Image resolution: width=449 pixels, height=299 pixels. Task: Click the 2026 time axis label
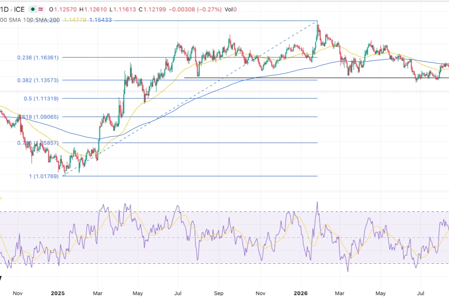(301, 293)
